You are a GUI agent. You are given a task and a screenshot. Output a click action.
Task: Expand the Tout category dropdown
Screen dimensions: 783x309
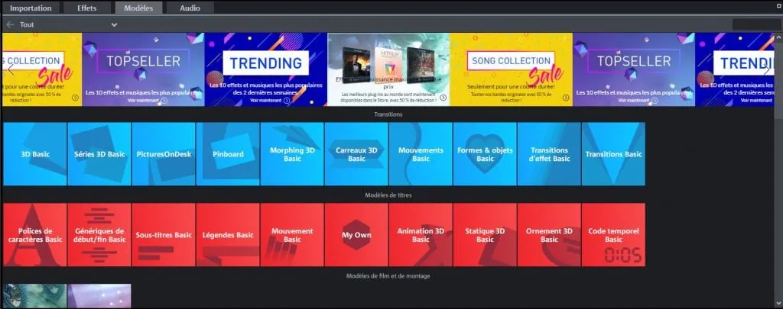[x=114, y=24]
